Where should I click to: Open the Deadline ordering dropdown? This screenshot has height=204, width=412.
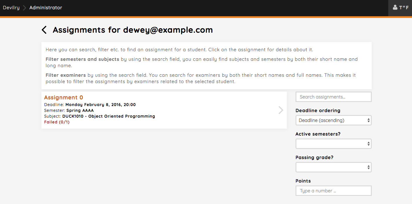tap(333, 120)
